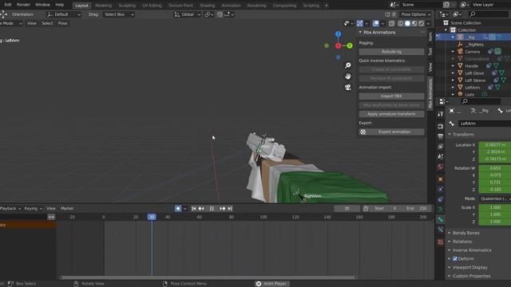Open the Bone properties tab icon
The image size is (511, 287).
[x=440, y=220]
